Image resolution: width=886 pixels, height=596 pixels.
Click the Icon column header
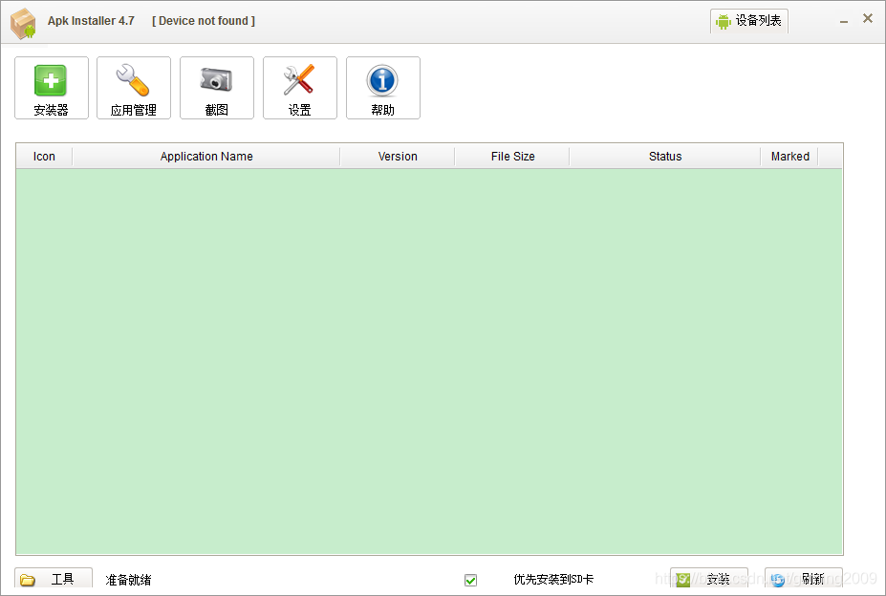[x=44, y=157]
